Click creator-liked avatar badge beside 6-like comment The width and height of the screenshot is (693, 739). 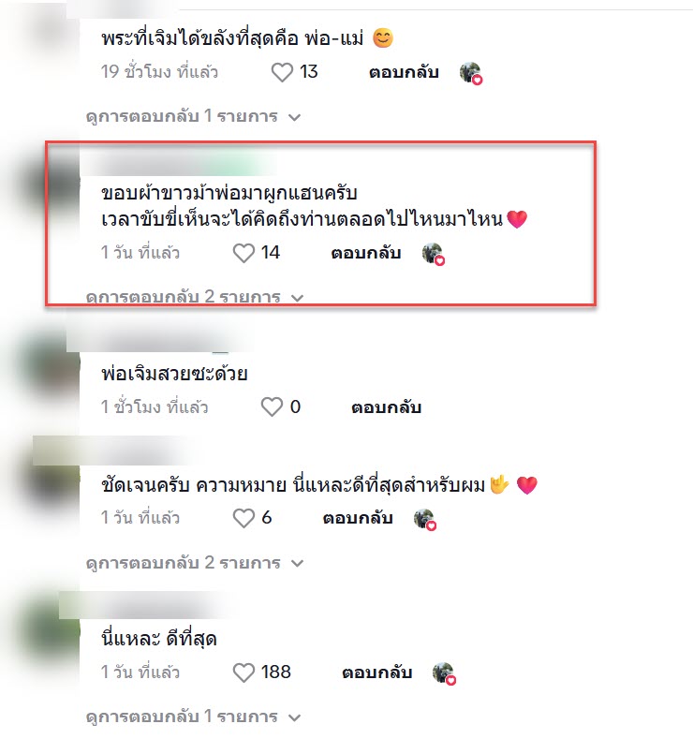425,520
